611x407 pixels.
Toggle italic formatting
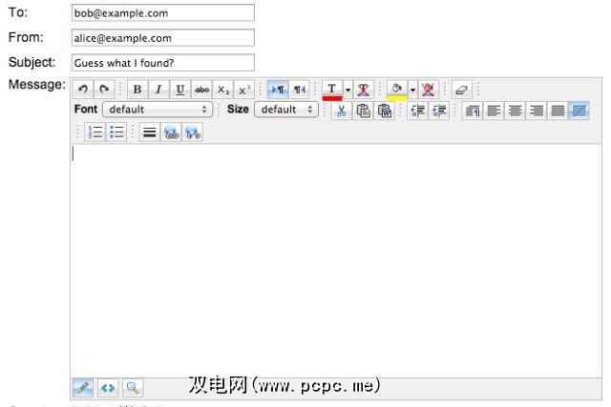coord(158,90)
